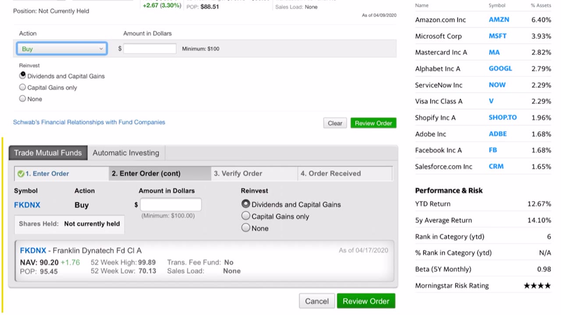Switch to Automatic Investing tab

[x=126, y=153]
